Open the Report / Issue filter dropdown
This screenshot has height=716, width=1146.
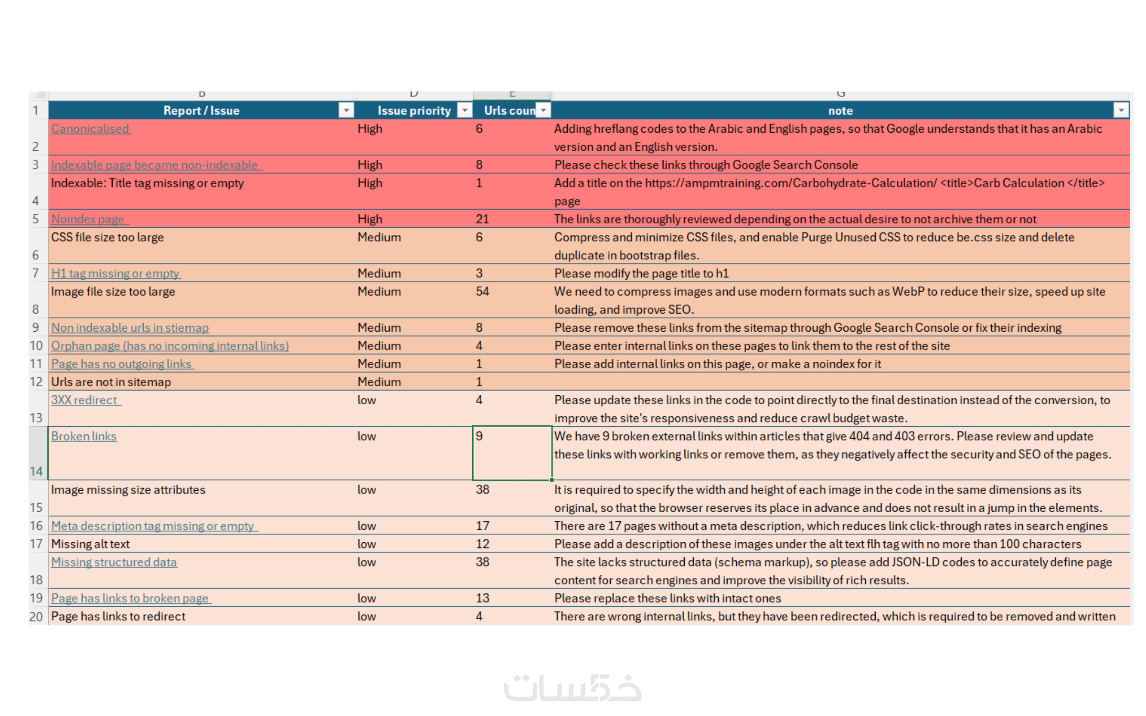[346, 110]
